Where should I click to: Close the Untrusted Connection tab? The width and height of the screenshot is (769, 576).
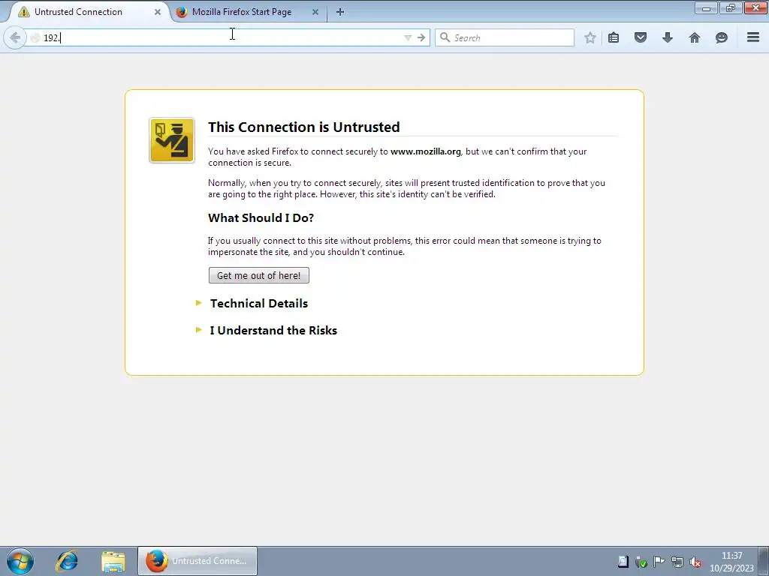tap(158, 12)
